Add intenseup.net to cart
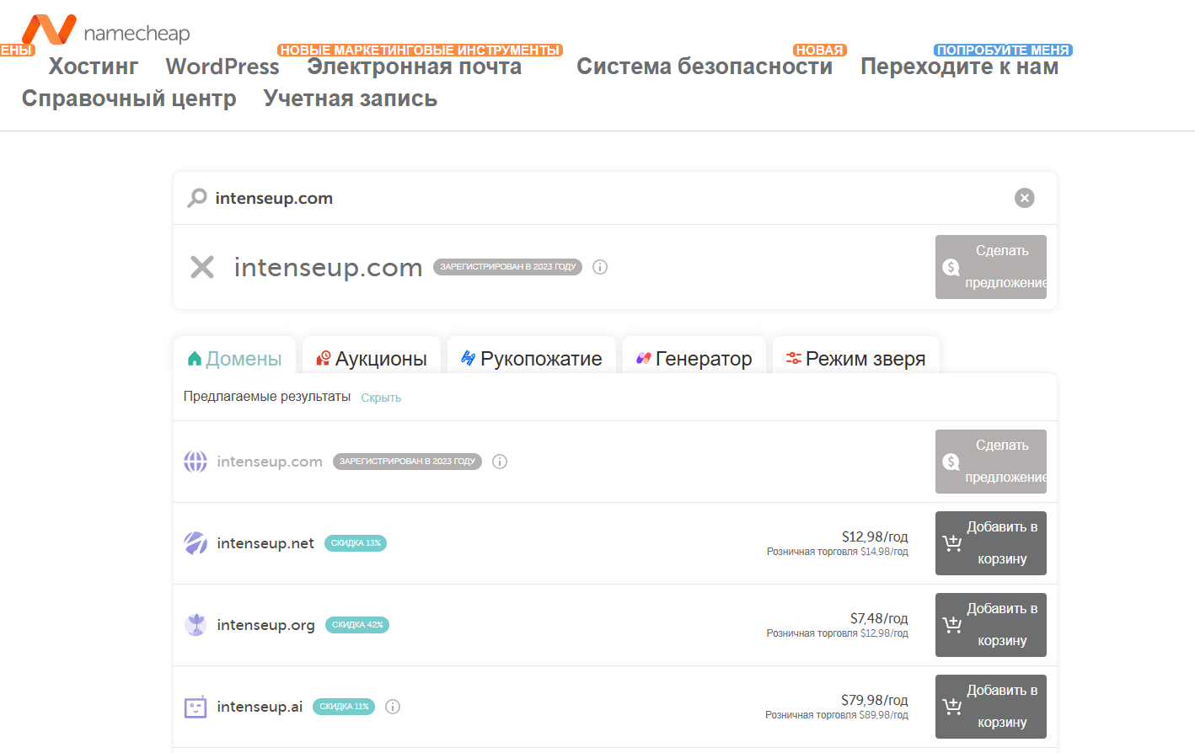 tap(991, 543)
